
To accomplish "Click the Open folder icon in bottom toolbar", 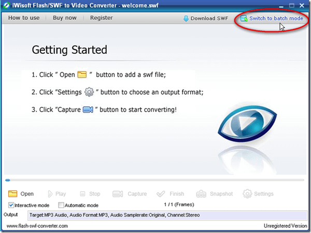I will [x=12, y=194].
